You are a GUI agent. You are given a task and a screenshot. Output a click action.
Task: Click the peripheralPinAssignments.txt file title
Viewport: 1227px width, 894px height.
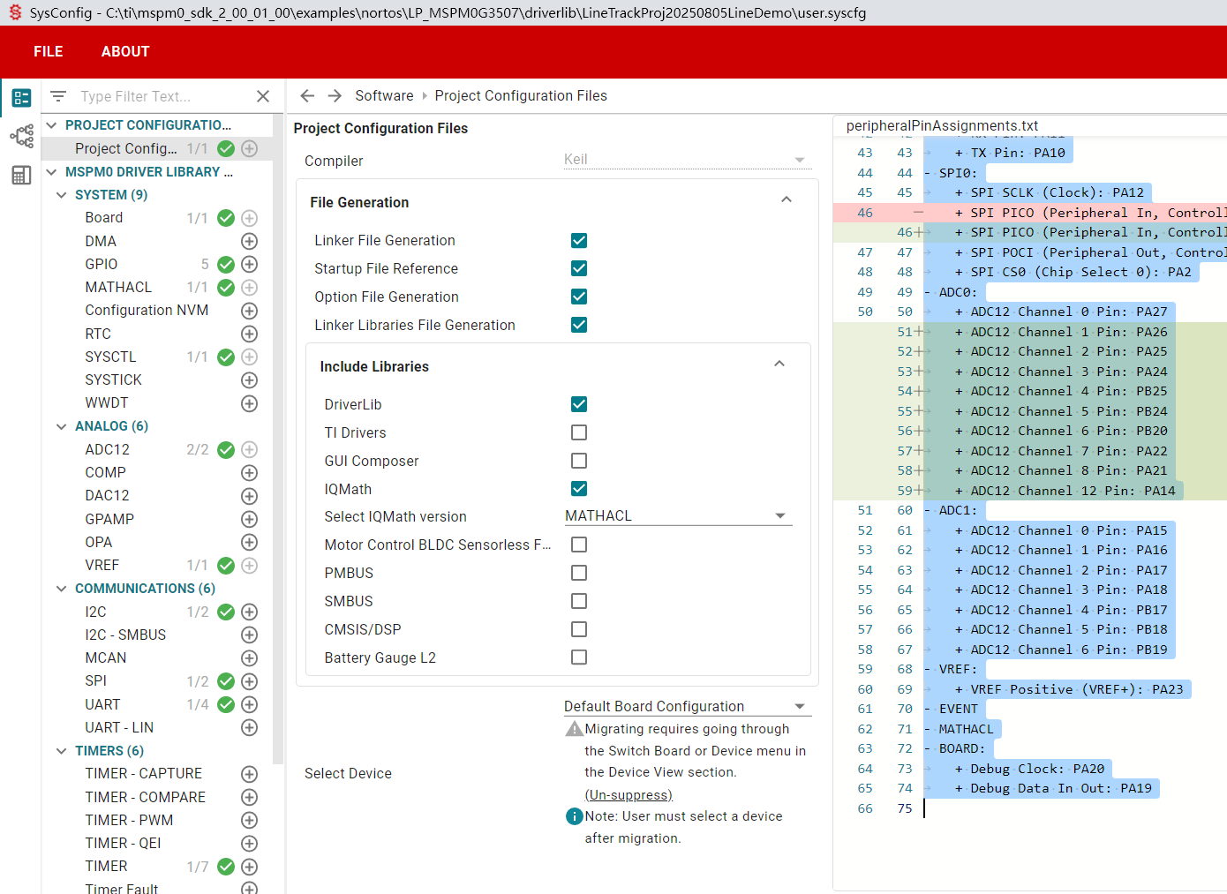click(x=942, y=125)
